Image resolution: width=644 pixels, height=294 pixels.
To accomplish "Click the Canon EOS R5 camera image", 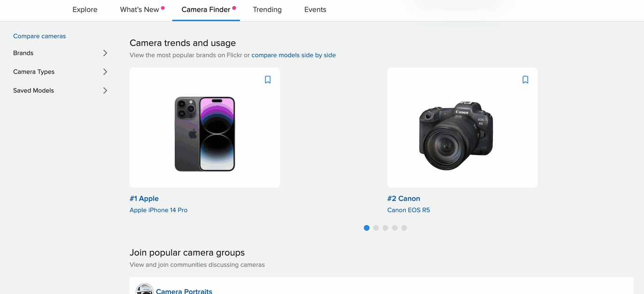I will (456, 135).
